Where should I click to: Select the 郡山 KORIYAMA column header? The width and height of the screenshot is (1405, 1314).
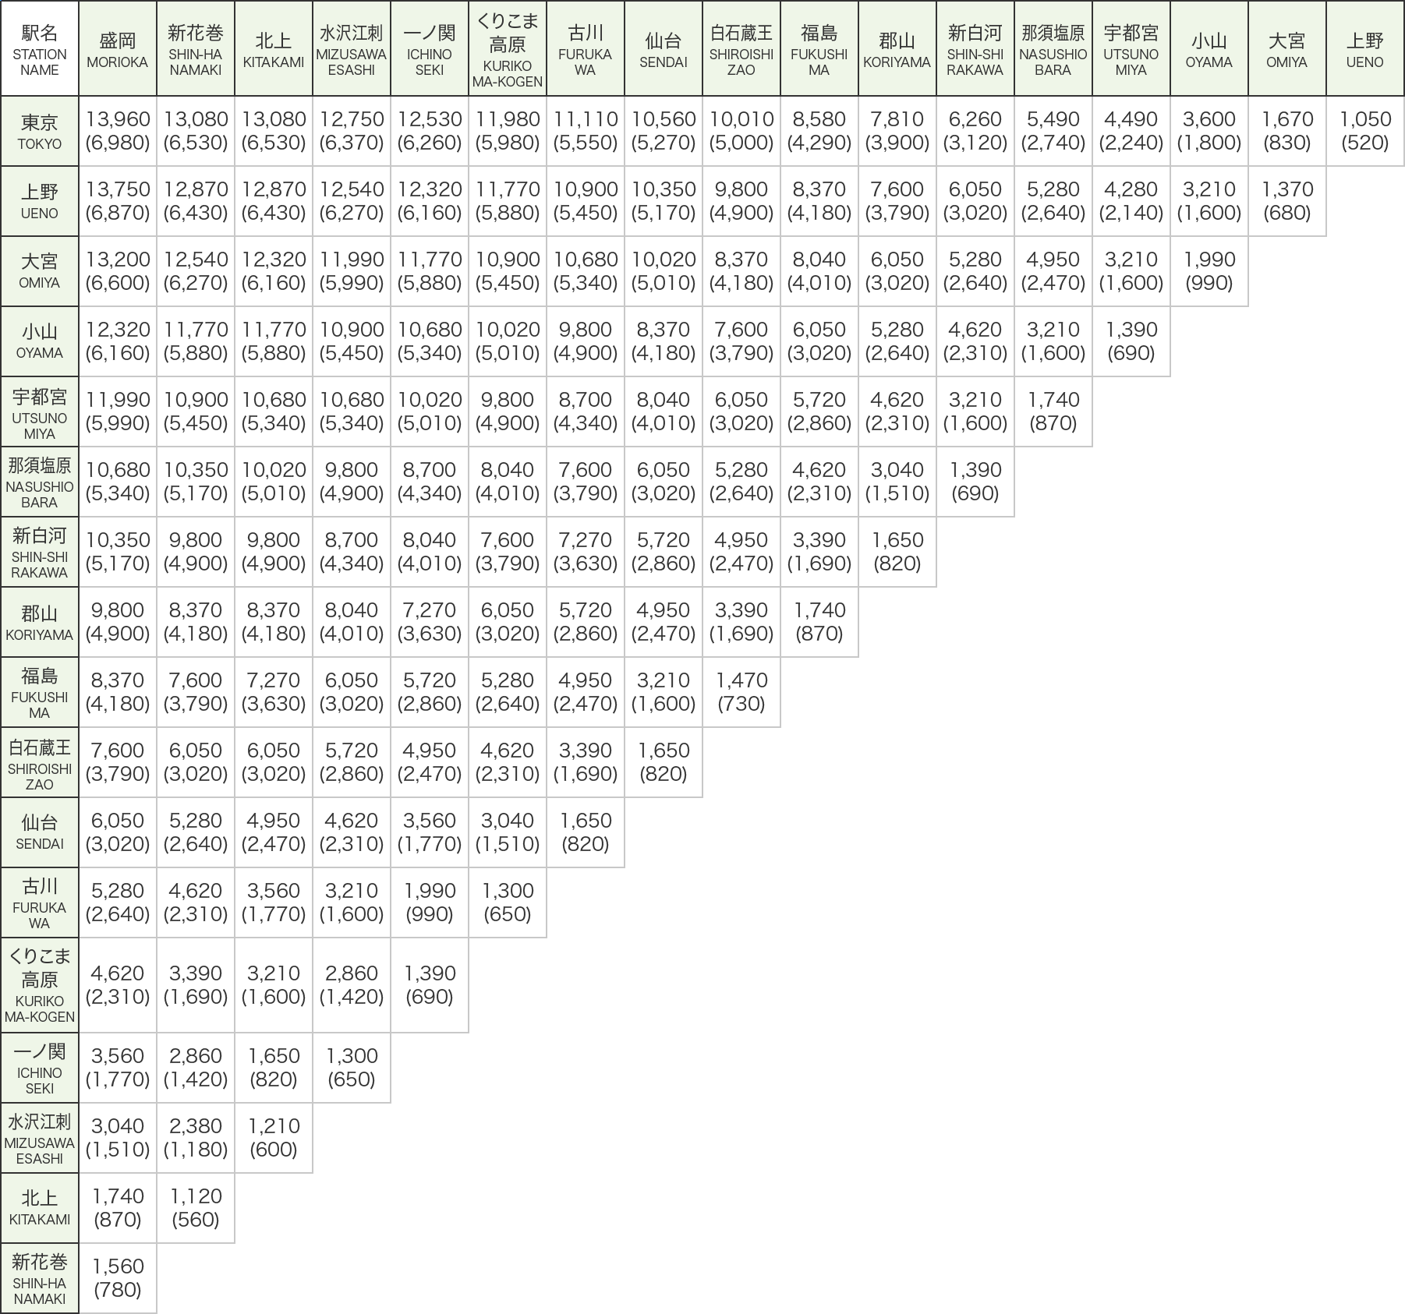click(897, 48)
